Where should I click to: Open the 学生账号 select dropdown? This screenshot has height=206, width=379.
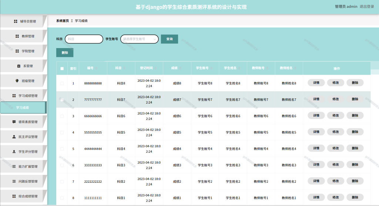[x=140, y=39]
